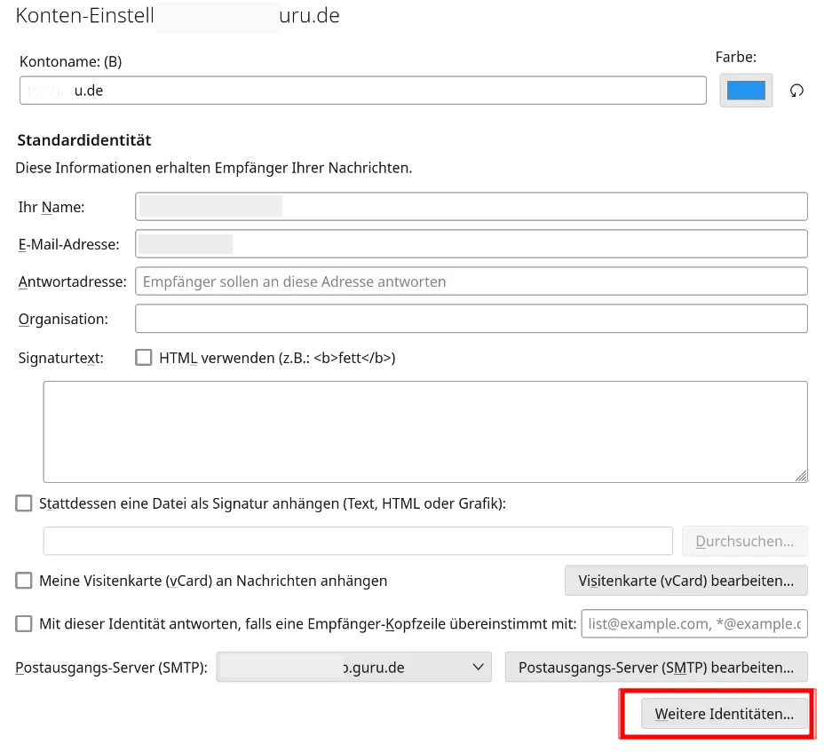This screenshot has width=824, height=752.
Task: Click the Antwortadresse text field
Action: pyautogui.click(x=471, y=281)
